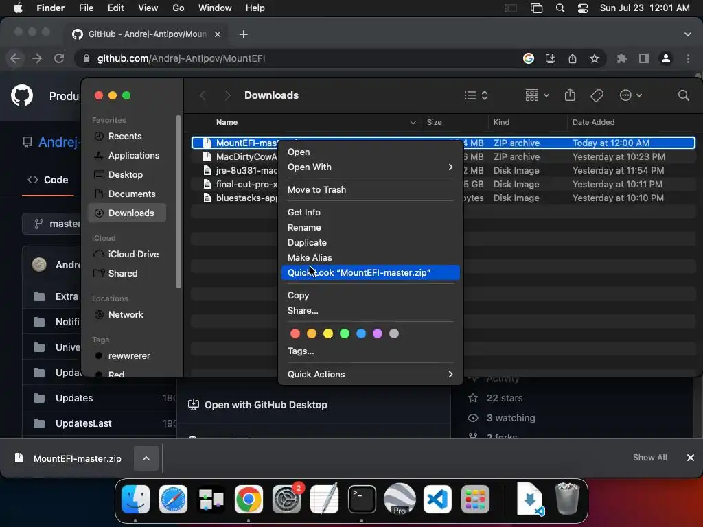Open the File menu in menu bar
The image size is (703, 527).
pos(86,8)
